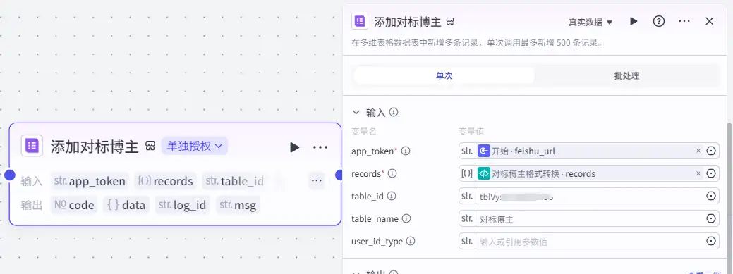Click empty user_id_type input field
The height and width of the screenshot is (274, 733).
click(590, 242)
